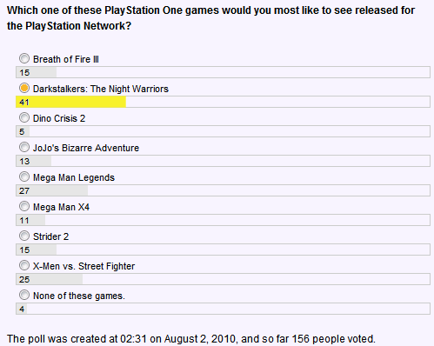Click the Dino Crisis 2 label text
Image resolution: width=434 pixels, height=346 pixels.
click(59, 118)
